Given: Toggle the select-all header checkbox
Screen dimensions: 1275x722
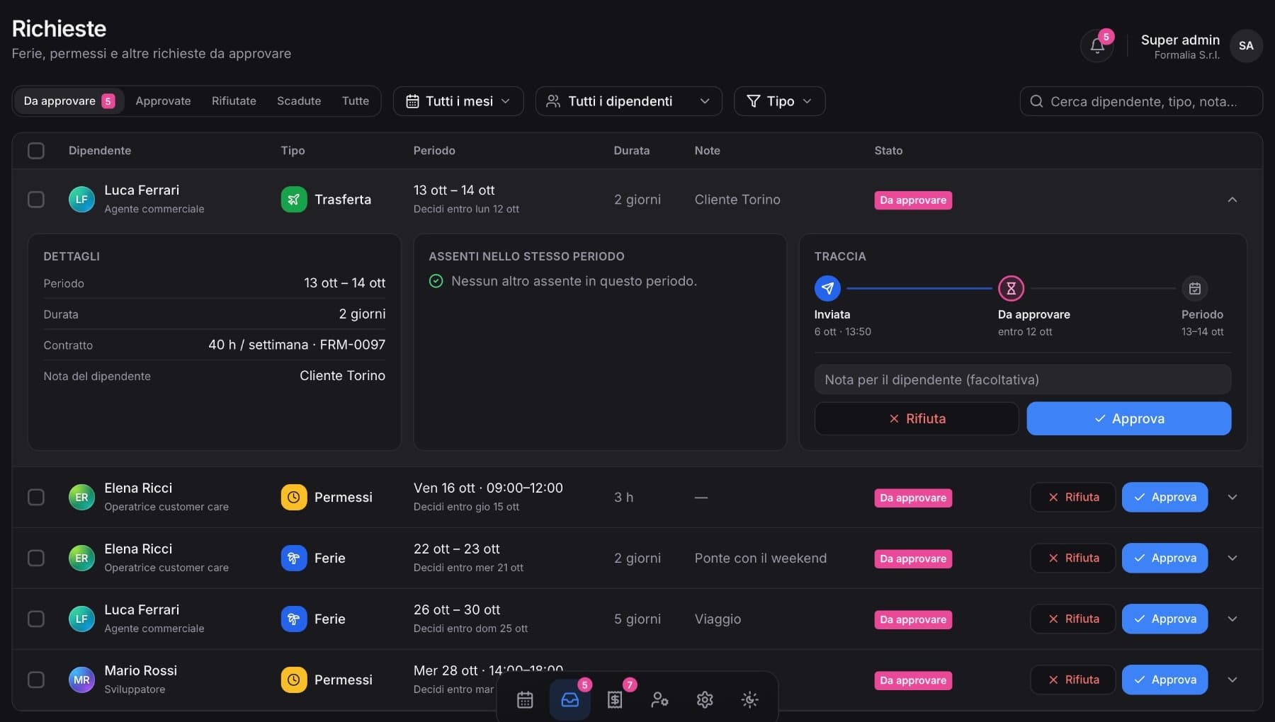Looking at the screenshot, I should coord(36,151).
